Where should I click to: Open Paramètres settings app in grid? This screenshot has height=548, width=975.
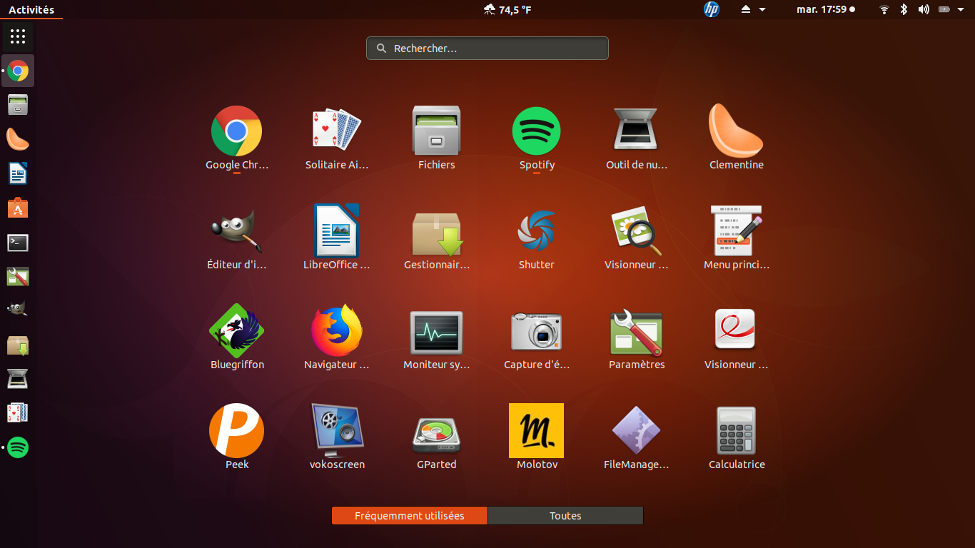point(635,331)
